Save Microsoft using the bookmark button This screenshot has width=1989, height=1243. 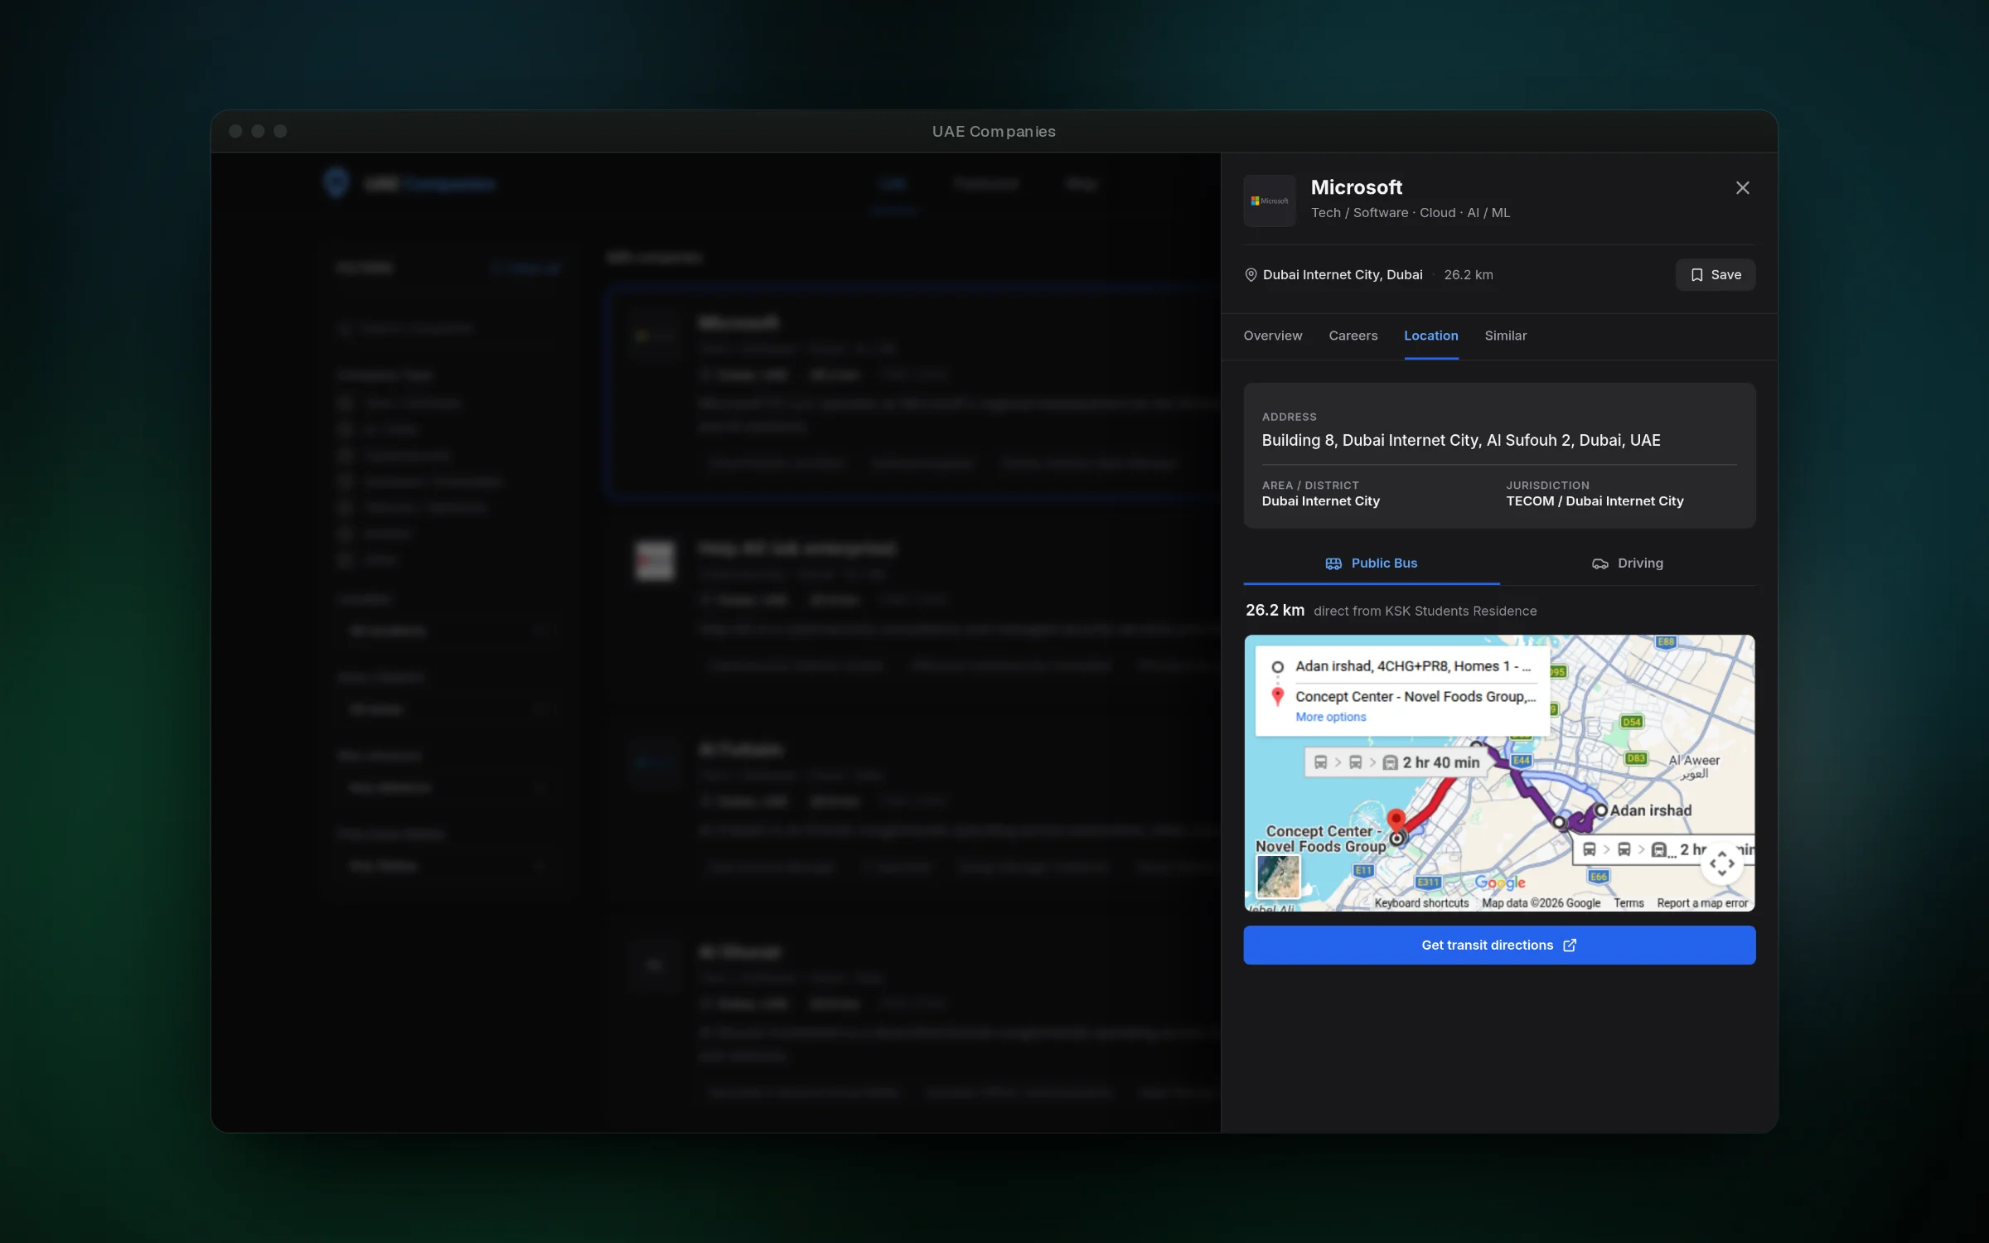(x=1715, y=275)
